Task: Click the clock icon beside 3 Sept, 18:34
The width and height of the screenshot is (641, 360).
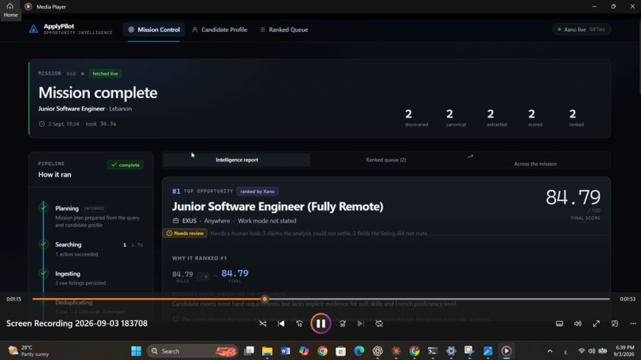Action: 41,124
